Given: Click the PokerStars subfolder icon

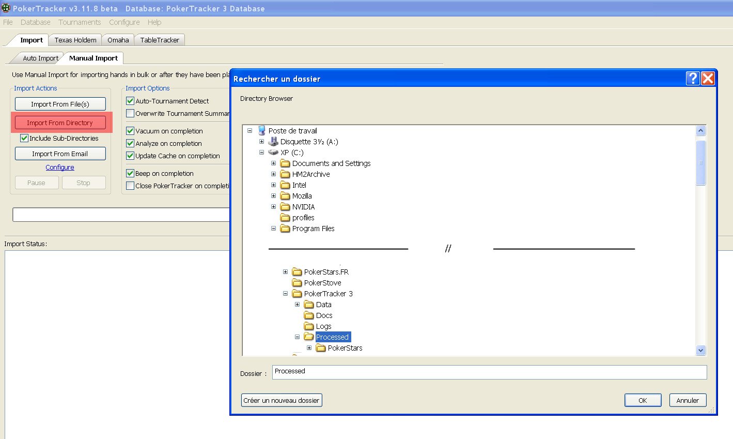Looking at the screenshot, I should point(321,348).
